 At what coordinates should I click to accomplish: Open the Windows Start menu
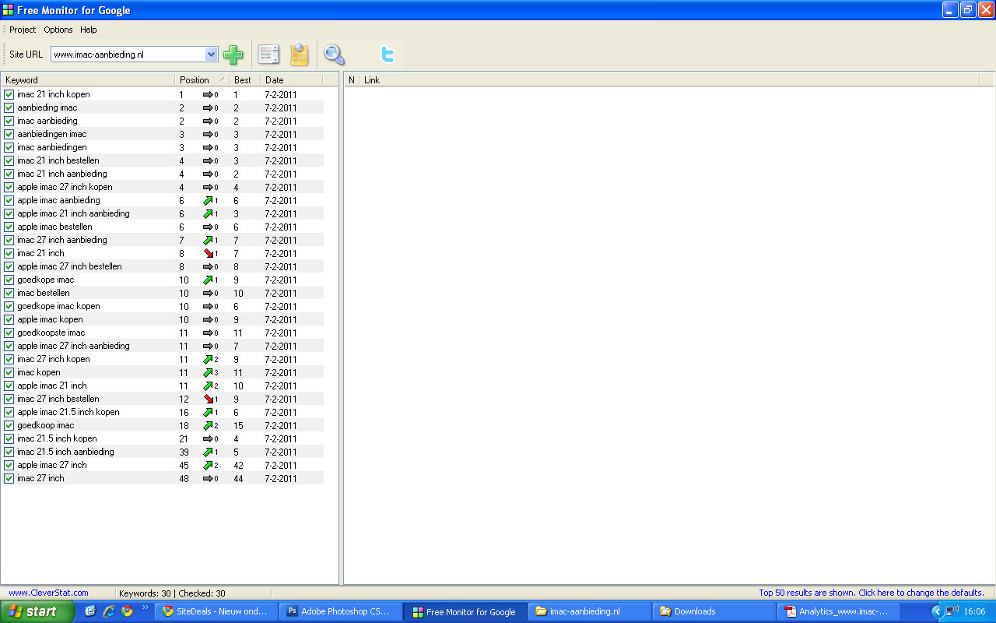[x=37, y=611]
